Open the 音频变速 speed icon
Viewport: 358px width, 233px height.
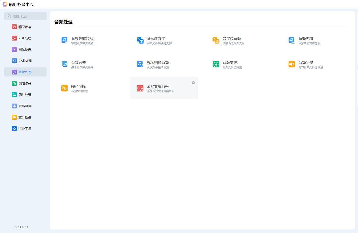[x=216, y=64]
